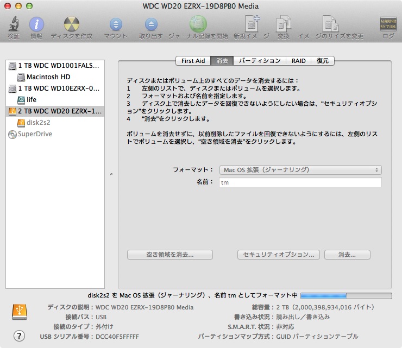Create a 新規イメージ from the toolbar
The width and height of the screenshot is (402, 348).
click(x=251, y=24)
